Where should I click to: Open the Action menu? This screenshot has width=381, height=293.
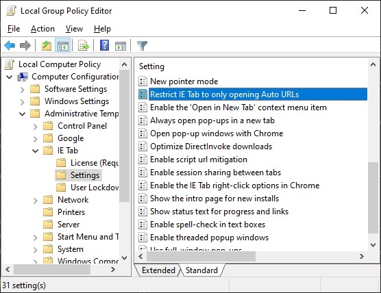[x=42, y=29]
